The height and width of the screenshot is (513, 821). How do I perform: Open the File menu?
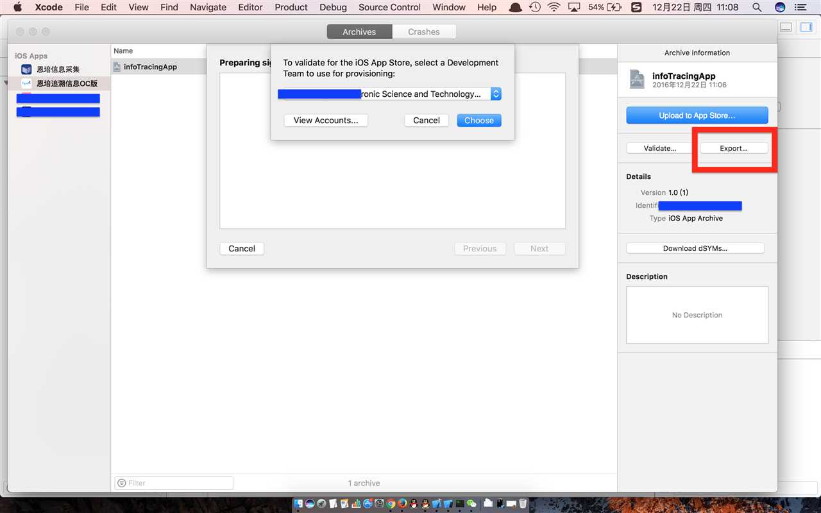tap(82, 7)
